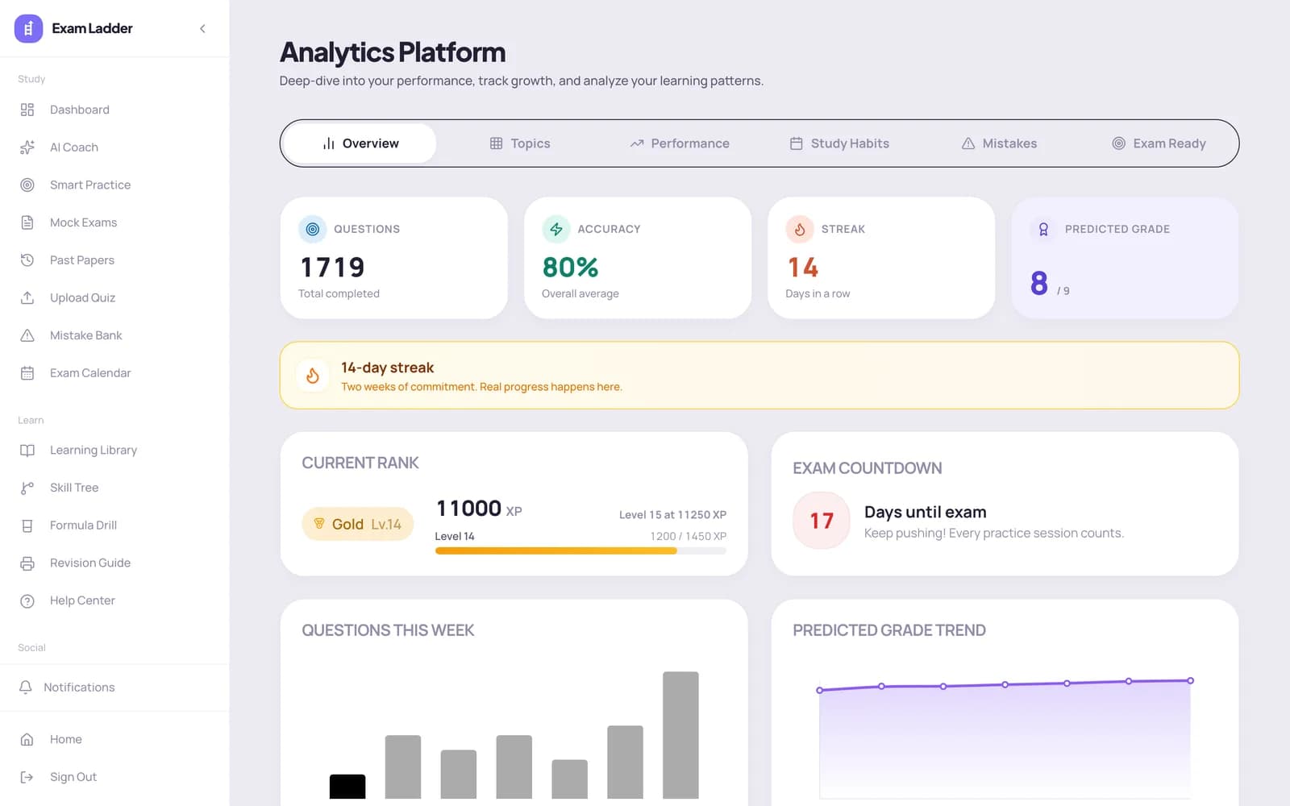Switch to the Mistakes tab

point(999,143)
